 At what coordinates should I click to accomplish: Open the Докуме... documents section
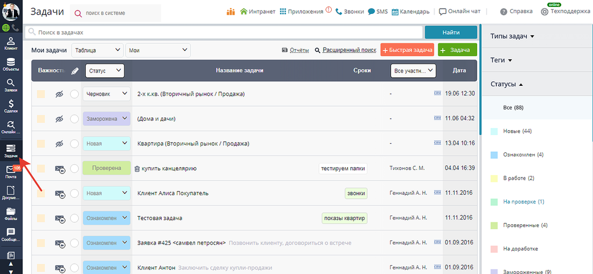[x=11, y=193]
